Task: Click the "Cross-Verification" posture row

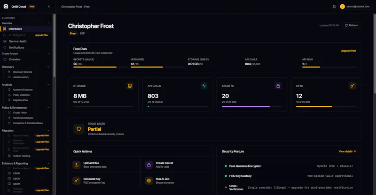Action: tap(289, 187)
